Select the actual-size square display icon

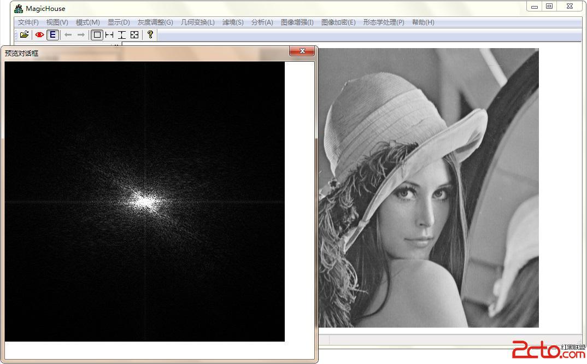97,35
